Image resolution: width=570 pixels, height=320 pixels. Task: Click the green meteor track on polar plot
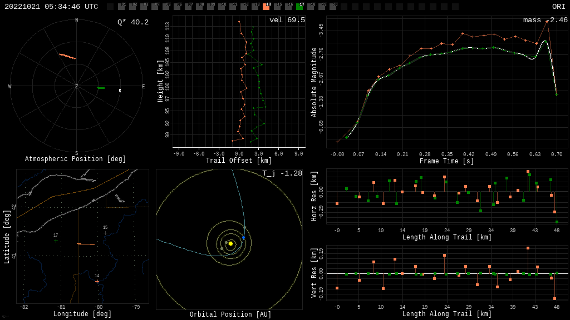pyautogui.click(x=101, y=88)
